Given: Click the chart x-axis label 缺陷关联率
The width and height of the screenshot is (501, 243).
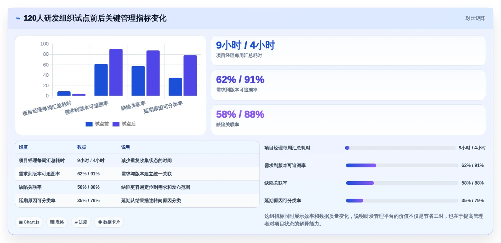Looking at the screenshot, I should pyautogui.click(x=133, y=106).
